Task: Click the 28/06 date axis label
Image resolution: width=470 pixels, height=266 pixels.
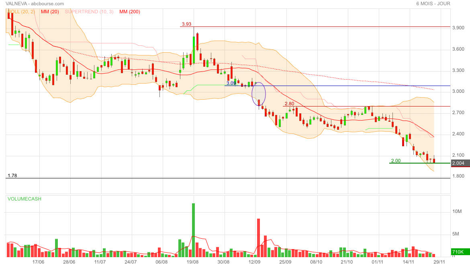Action: click(69, 262)
